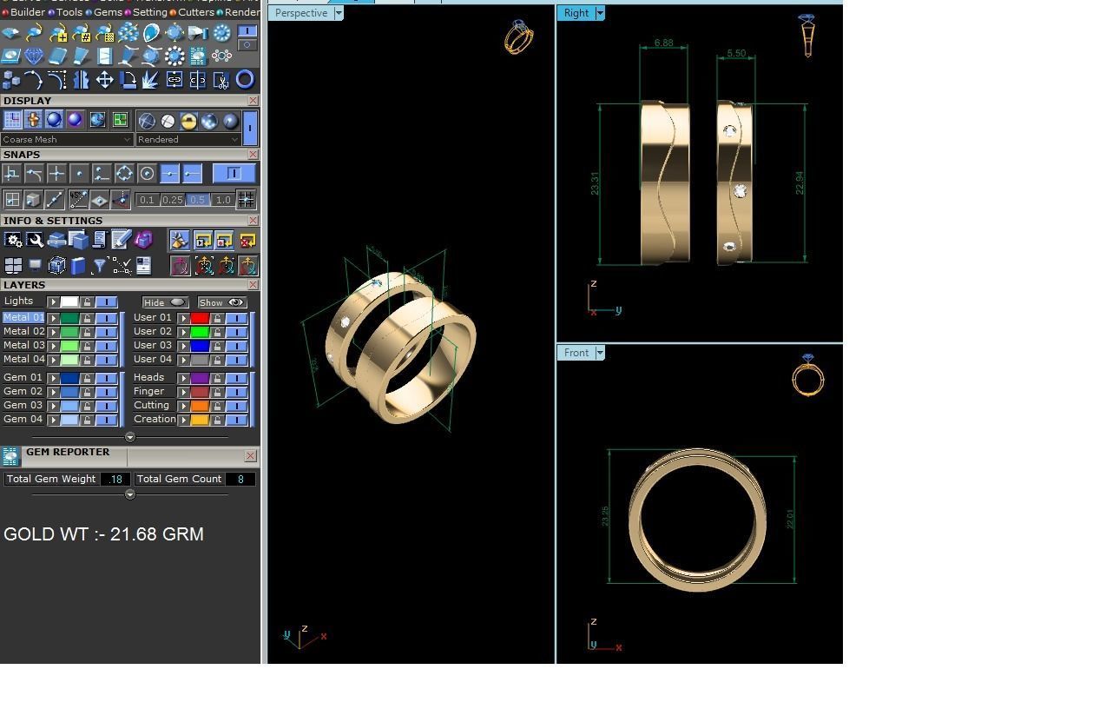Click the blue torus ring tool icon

tap(245, 80)
